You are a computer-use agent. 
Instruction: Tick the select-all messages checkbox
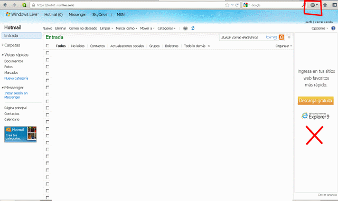(48, 45)
